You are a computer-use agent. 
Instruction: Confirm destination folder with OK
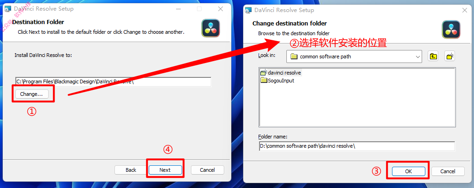(x=408, y=171)
